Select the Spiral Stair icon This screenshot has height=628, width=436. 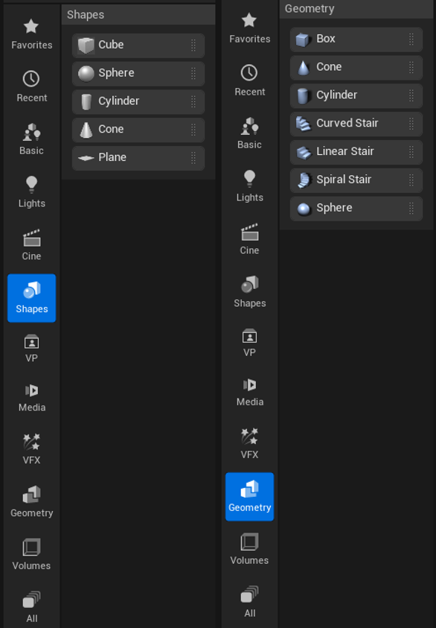point(304,180)
